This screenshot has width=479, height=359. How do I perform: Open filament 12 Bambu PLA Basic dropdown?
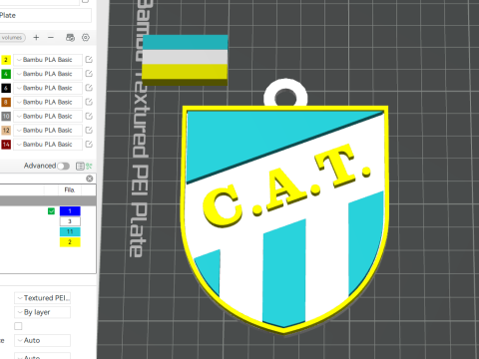tap(48, 131)
